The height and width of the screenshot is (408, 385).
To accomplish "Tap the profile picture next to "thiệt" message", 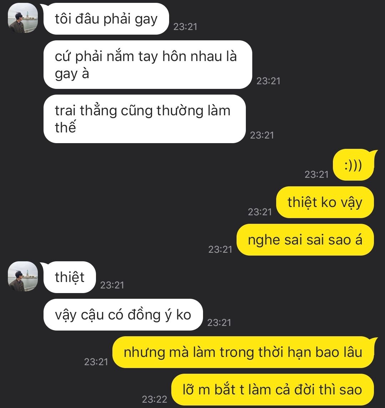I will pyautogui.click(x=23, y=276).
